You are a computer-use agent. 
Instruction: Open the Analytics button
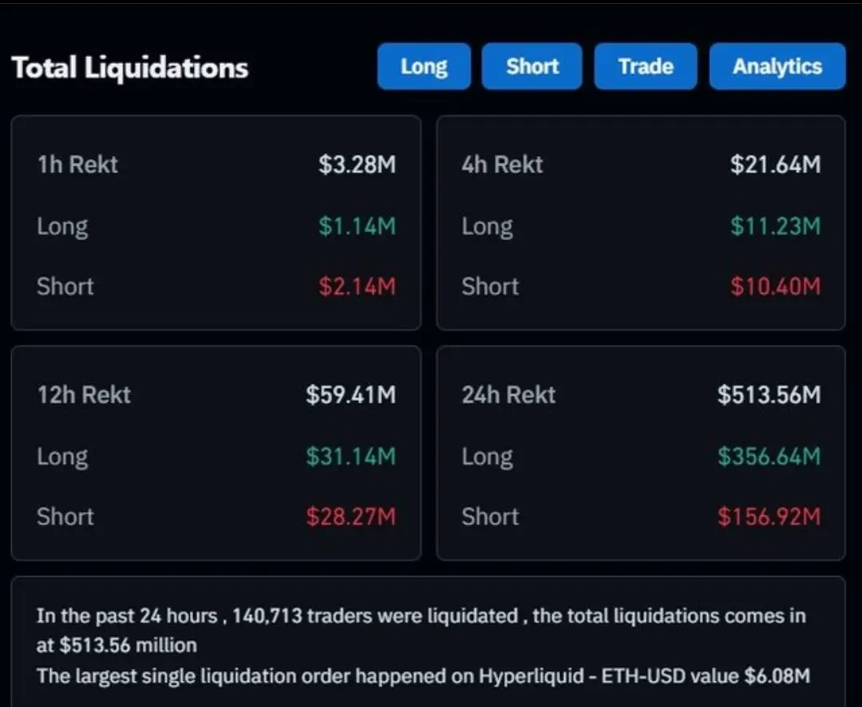(777, 66)
